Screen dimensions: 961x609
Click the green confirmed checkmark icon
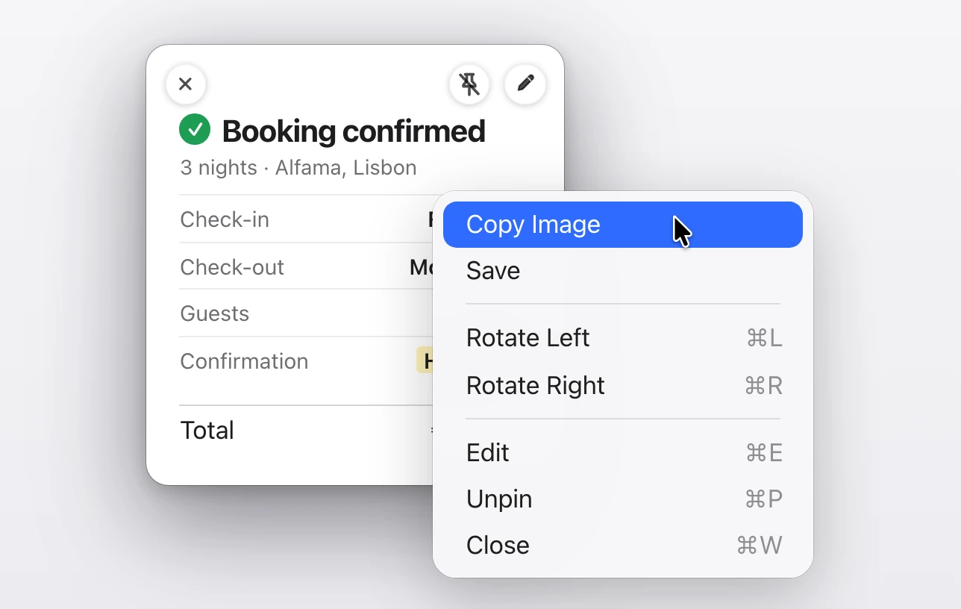tap(195, 130)
